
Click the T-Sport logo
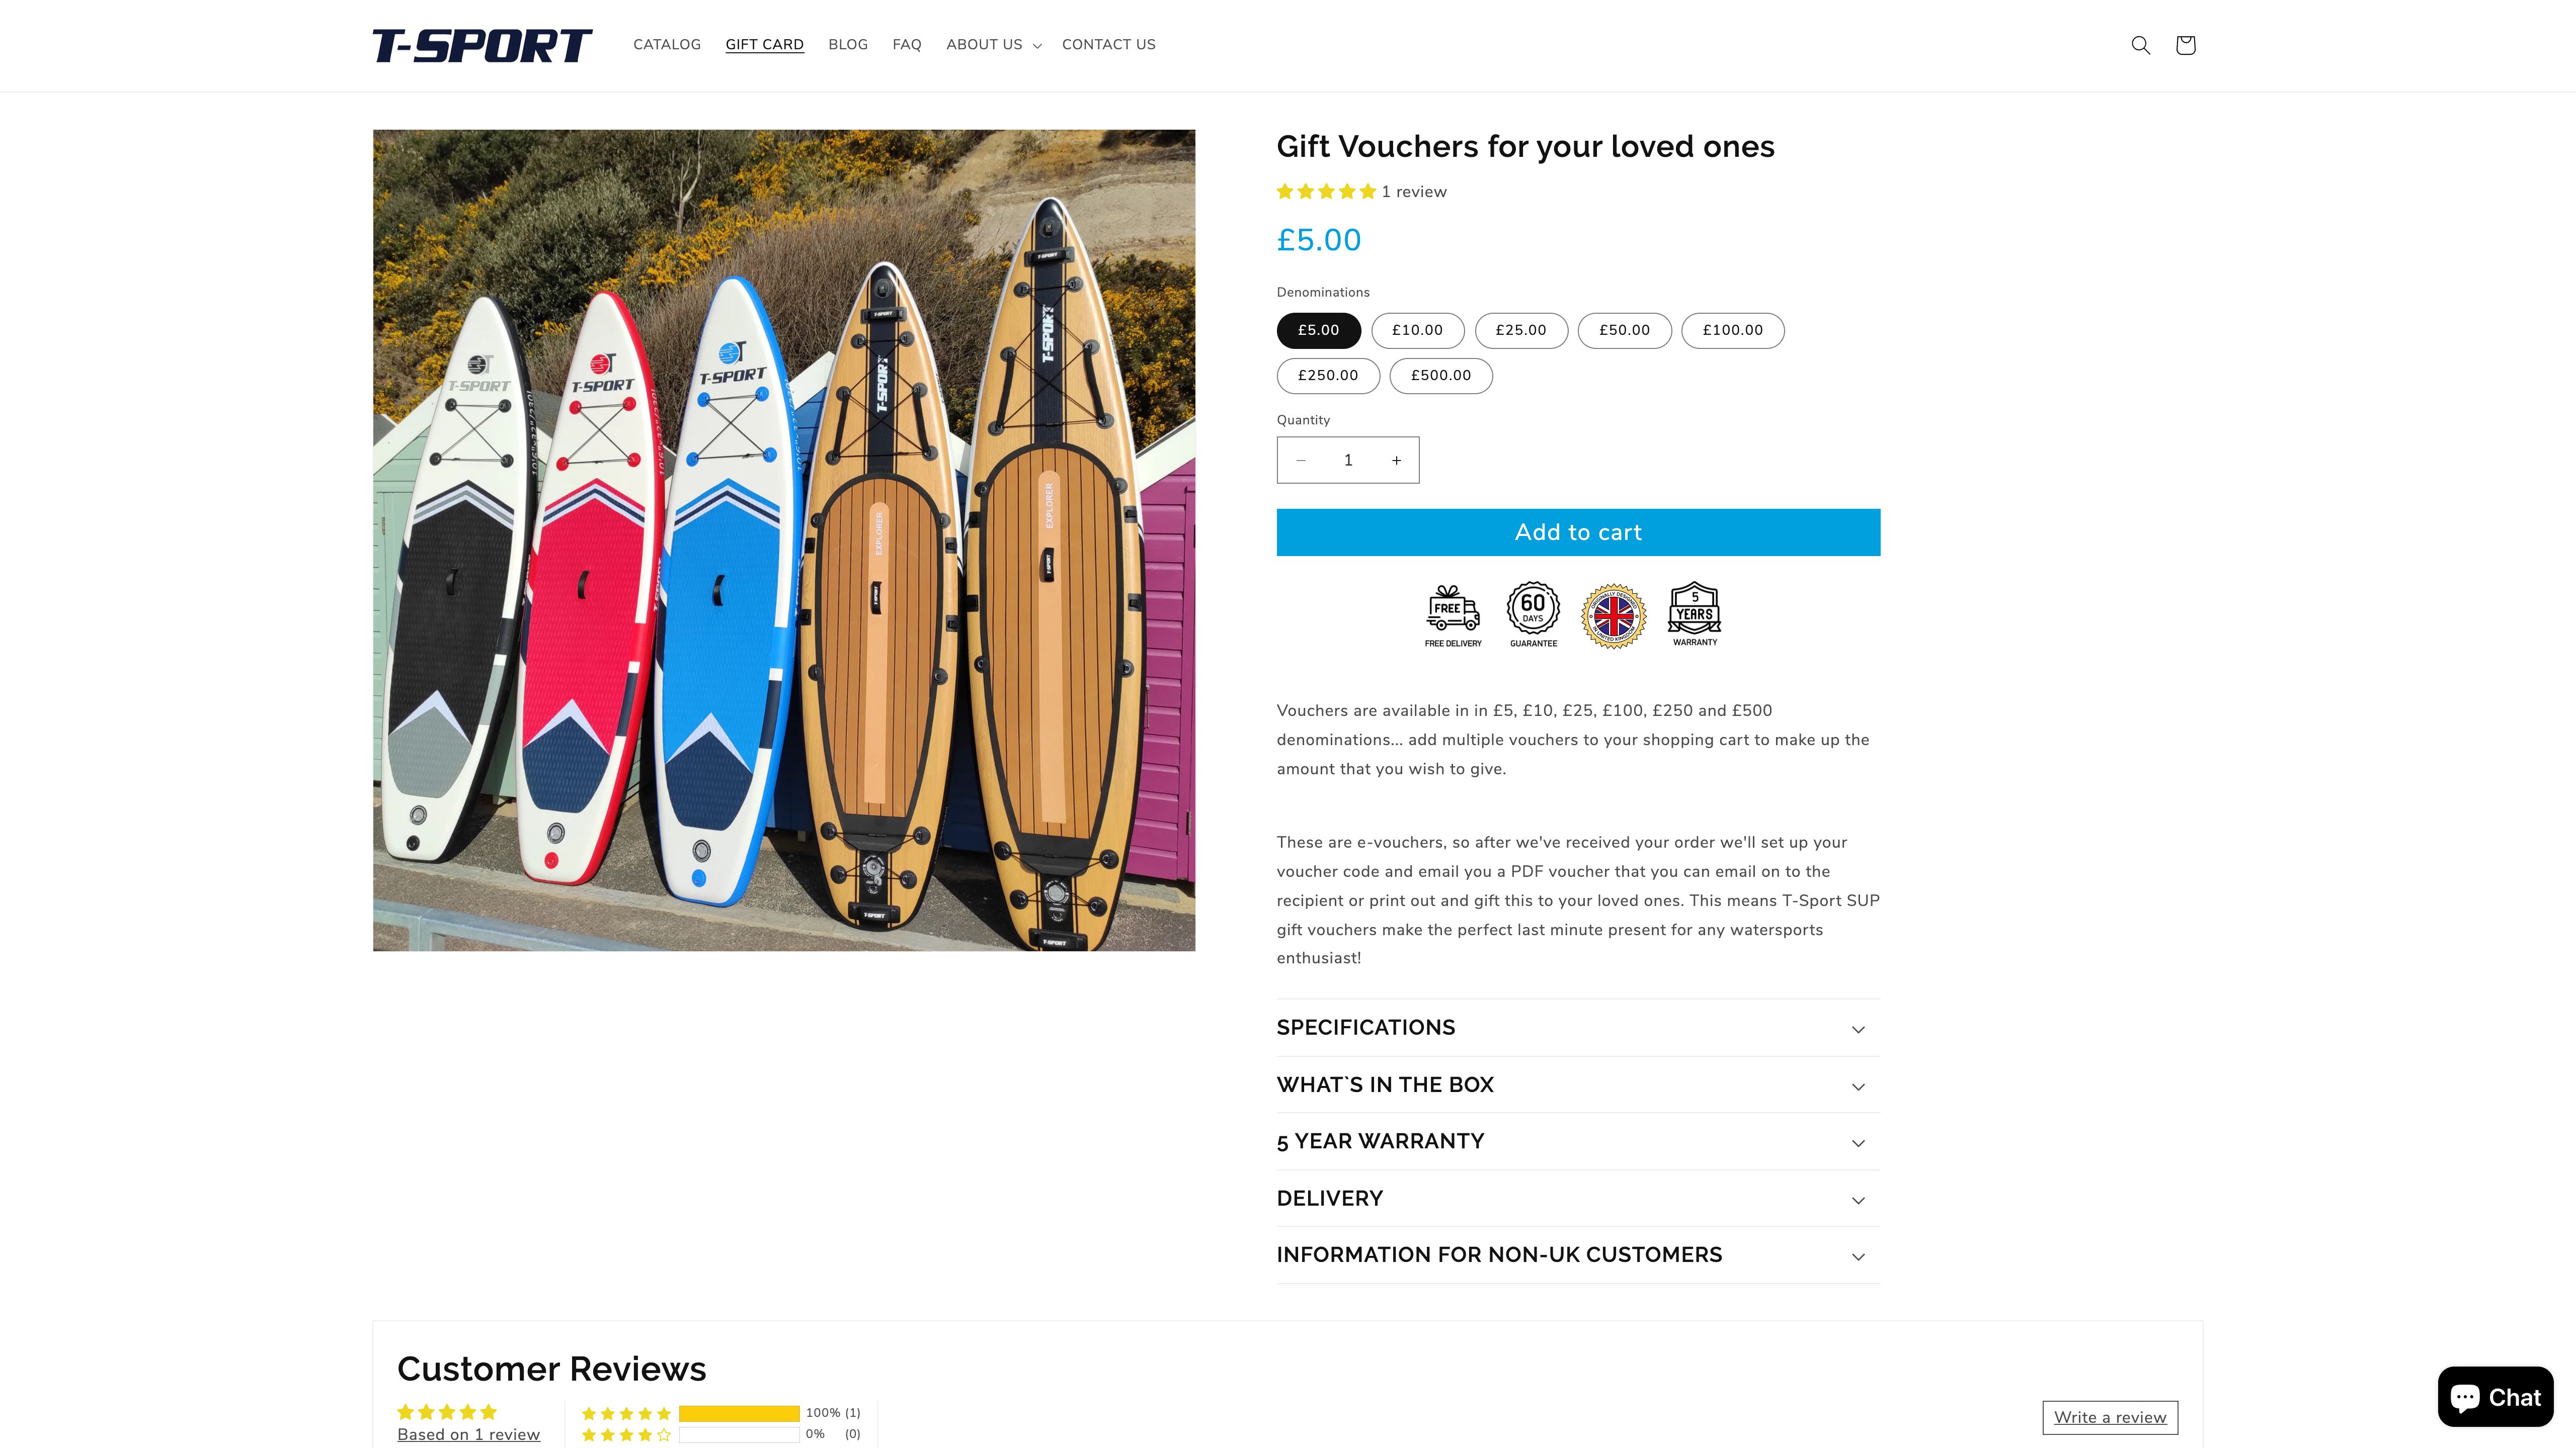482,44
